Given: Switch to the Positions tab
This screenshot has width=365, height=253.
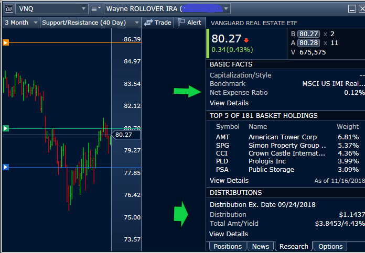Looking at the screenshot, I should tap(227, 246).
